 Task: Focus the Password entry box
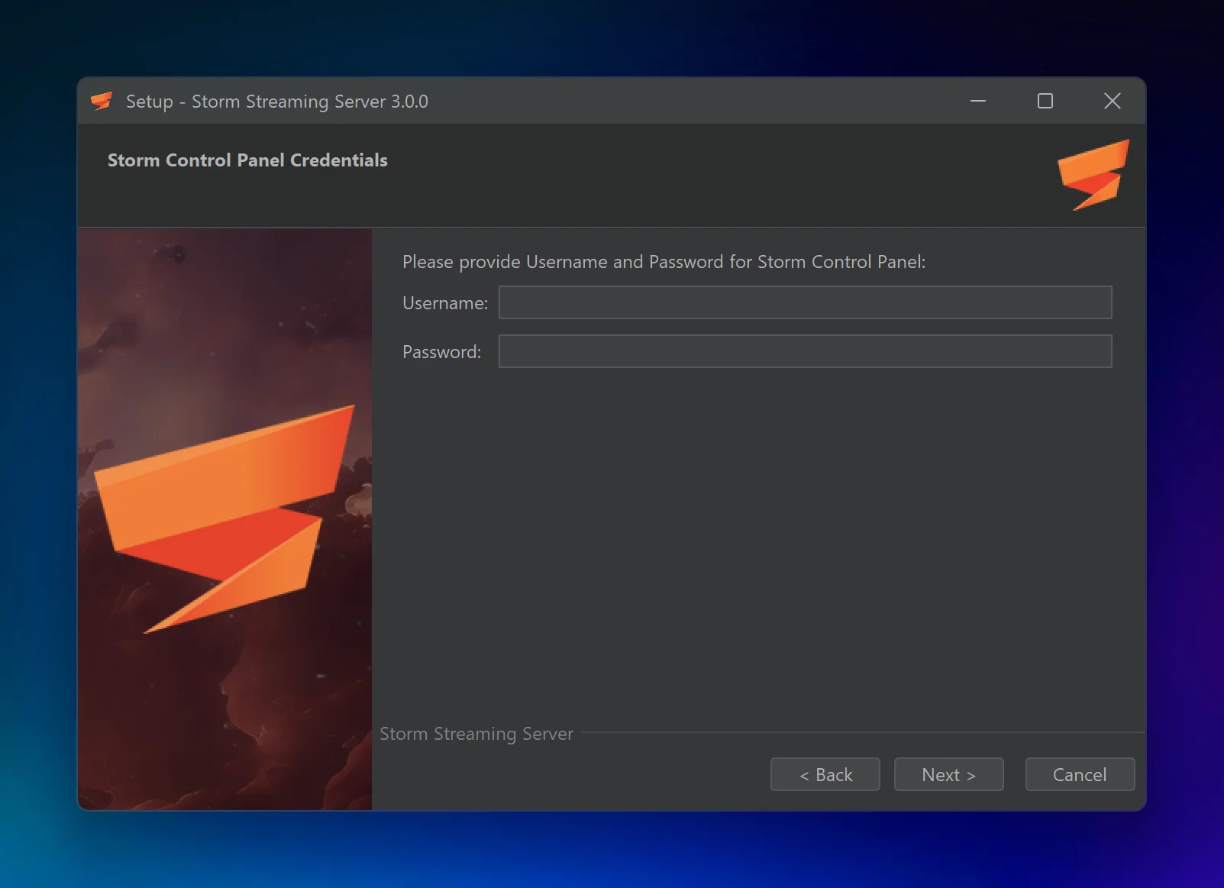click(x=805, y=351)
